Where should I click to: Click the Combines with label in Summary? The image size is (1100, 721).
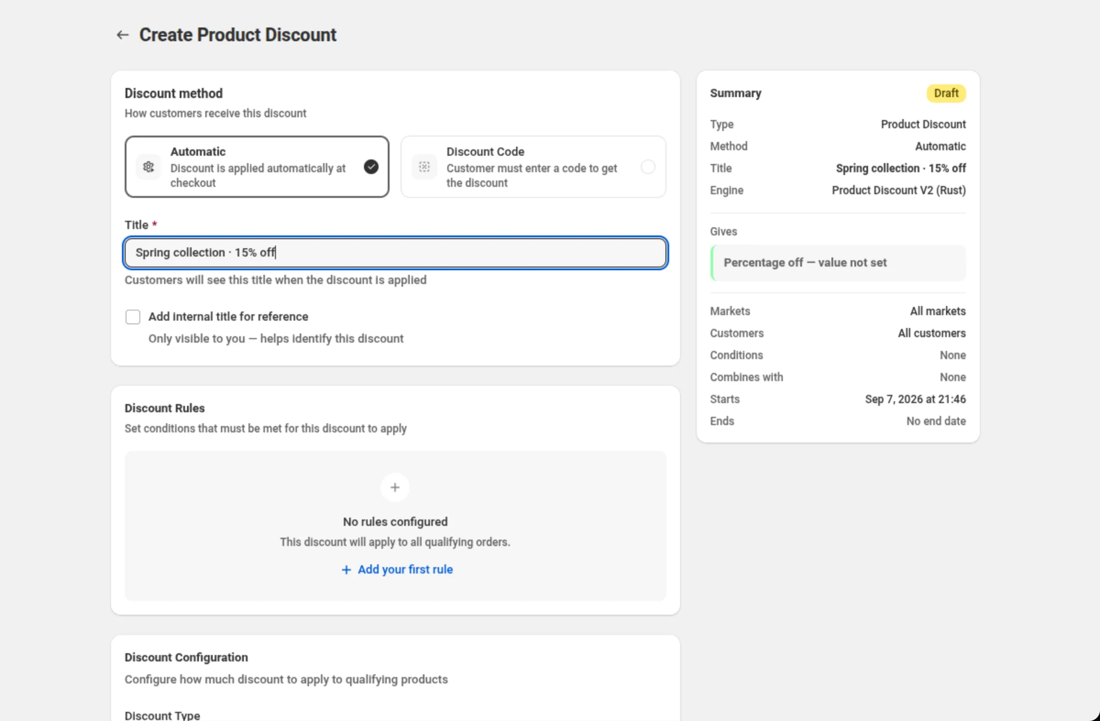[747, 377]
